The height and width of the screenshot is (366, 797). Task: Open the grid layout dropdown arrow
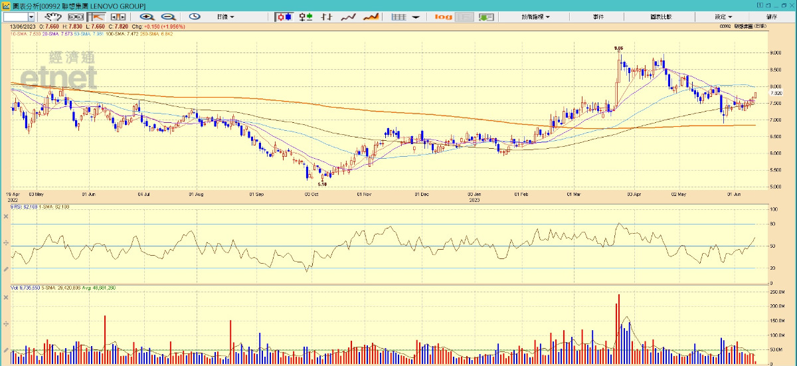(415, 17)
